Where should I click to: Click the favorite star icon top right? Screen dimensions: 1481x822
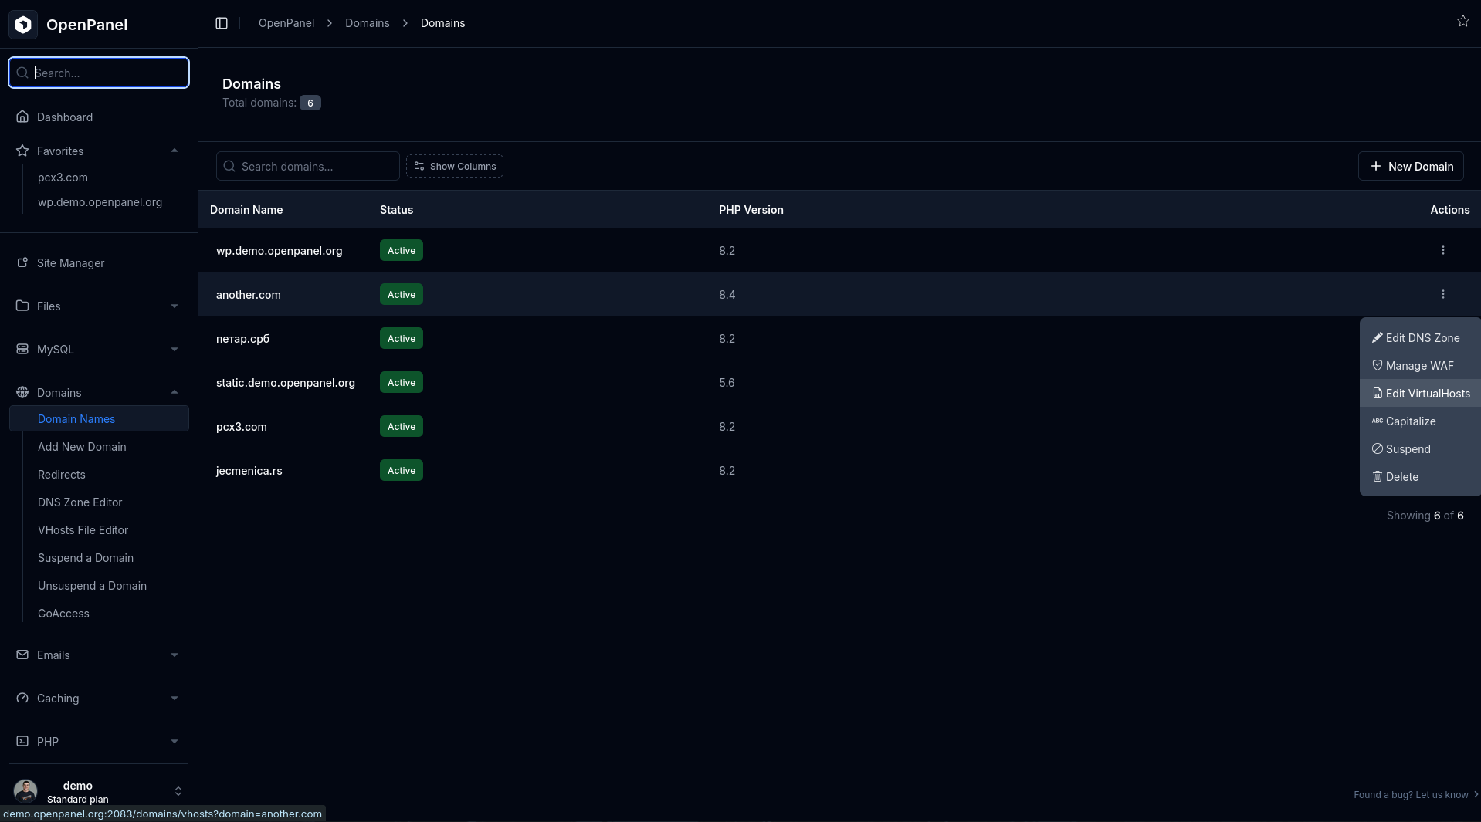coord(1462,21)
